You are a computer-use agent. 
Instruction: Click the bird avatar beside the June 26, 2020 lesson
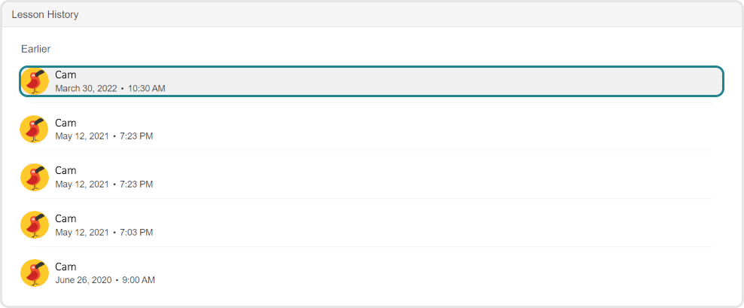coord(35,273)
